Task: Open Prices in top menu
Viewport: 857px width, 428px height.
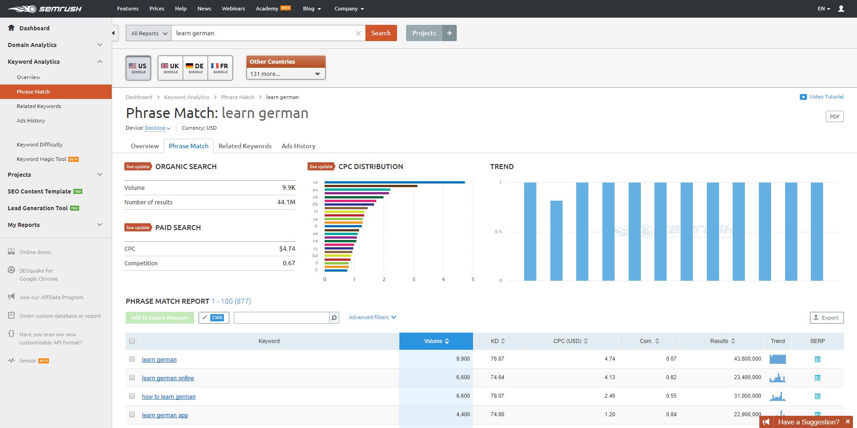Action: click(x=157, y=9)
